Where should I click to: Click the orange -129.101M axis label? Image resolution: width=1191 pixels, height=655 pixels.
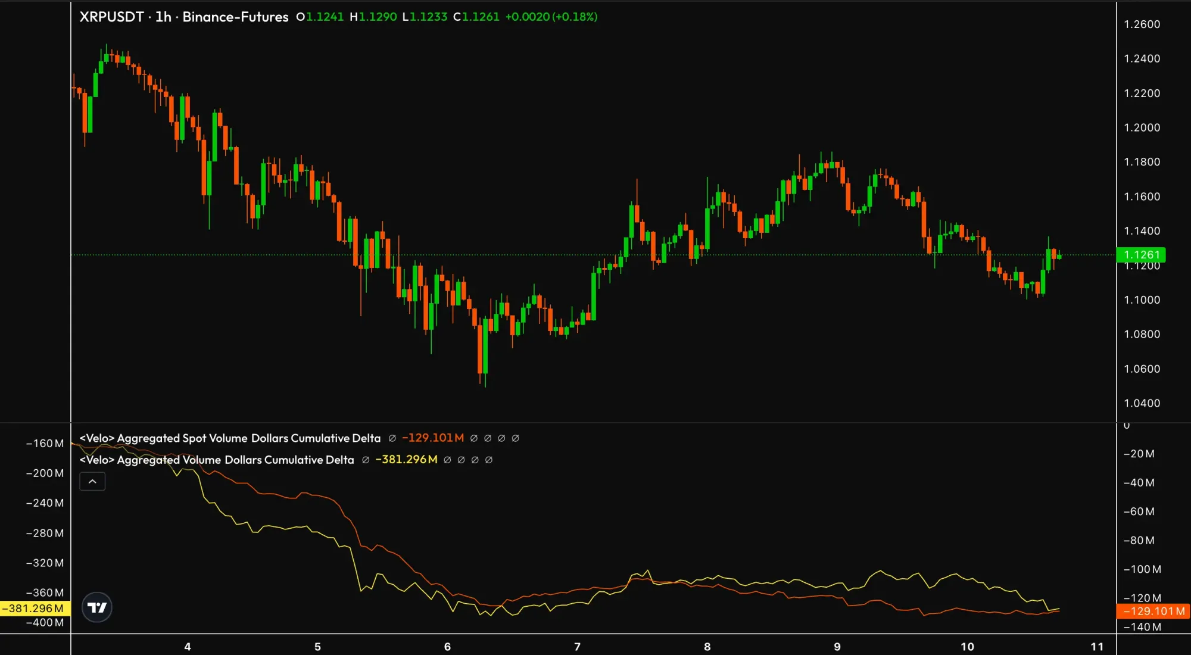1153,611
